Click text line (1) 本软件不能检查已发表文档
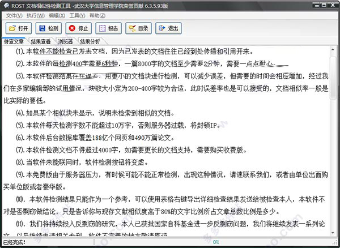The image size is (340, 248). click(134, 52)
